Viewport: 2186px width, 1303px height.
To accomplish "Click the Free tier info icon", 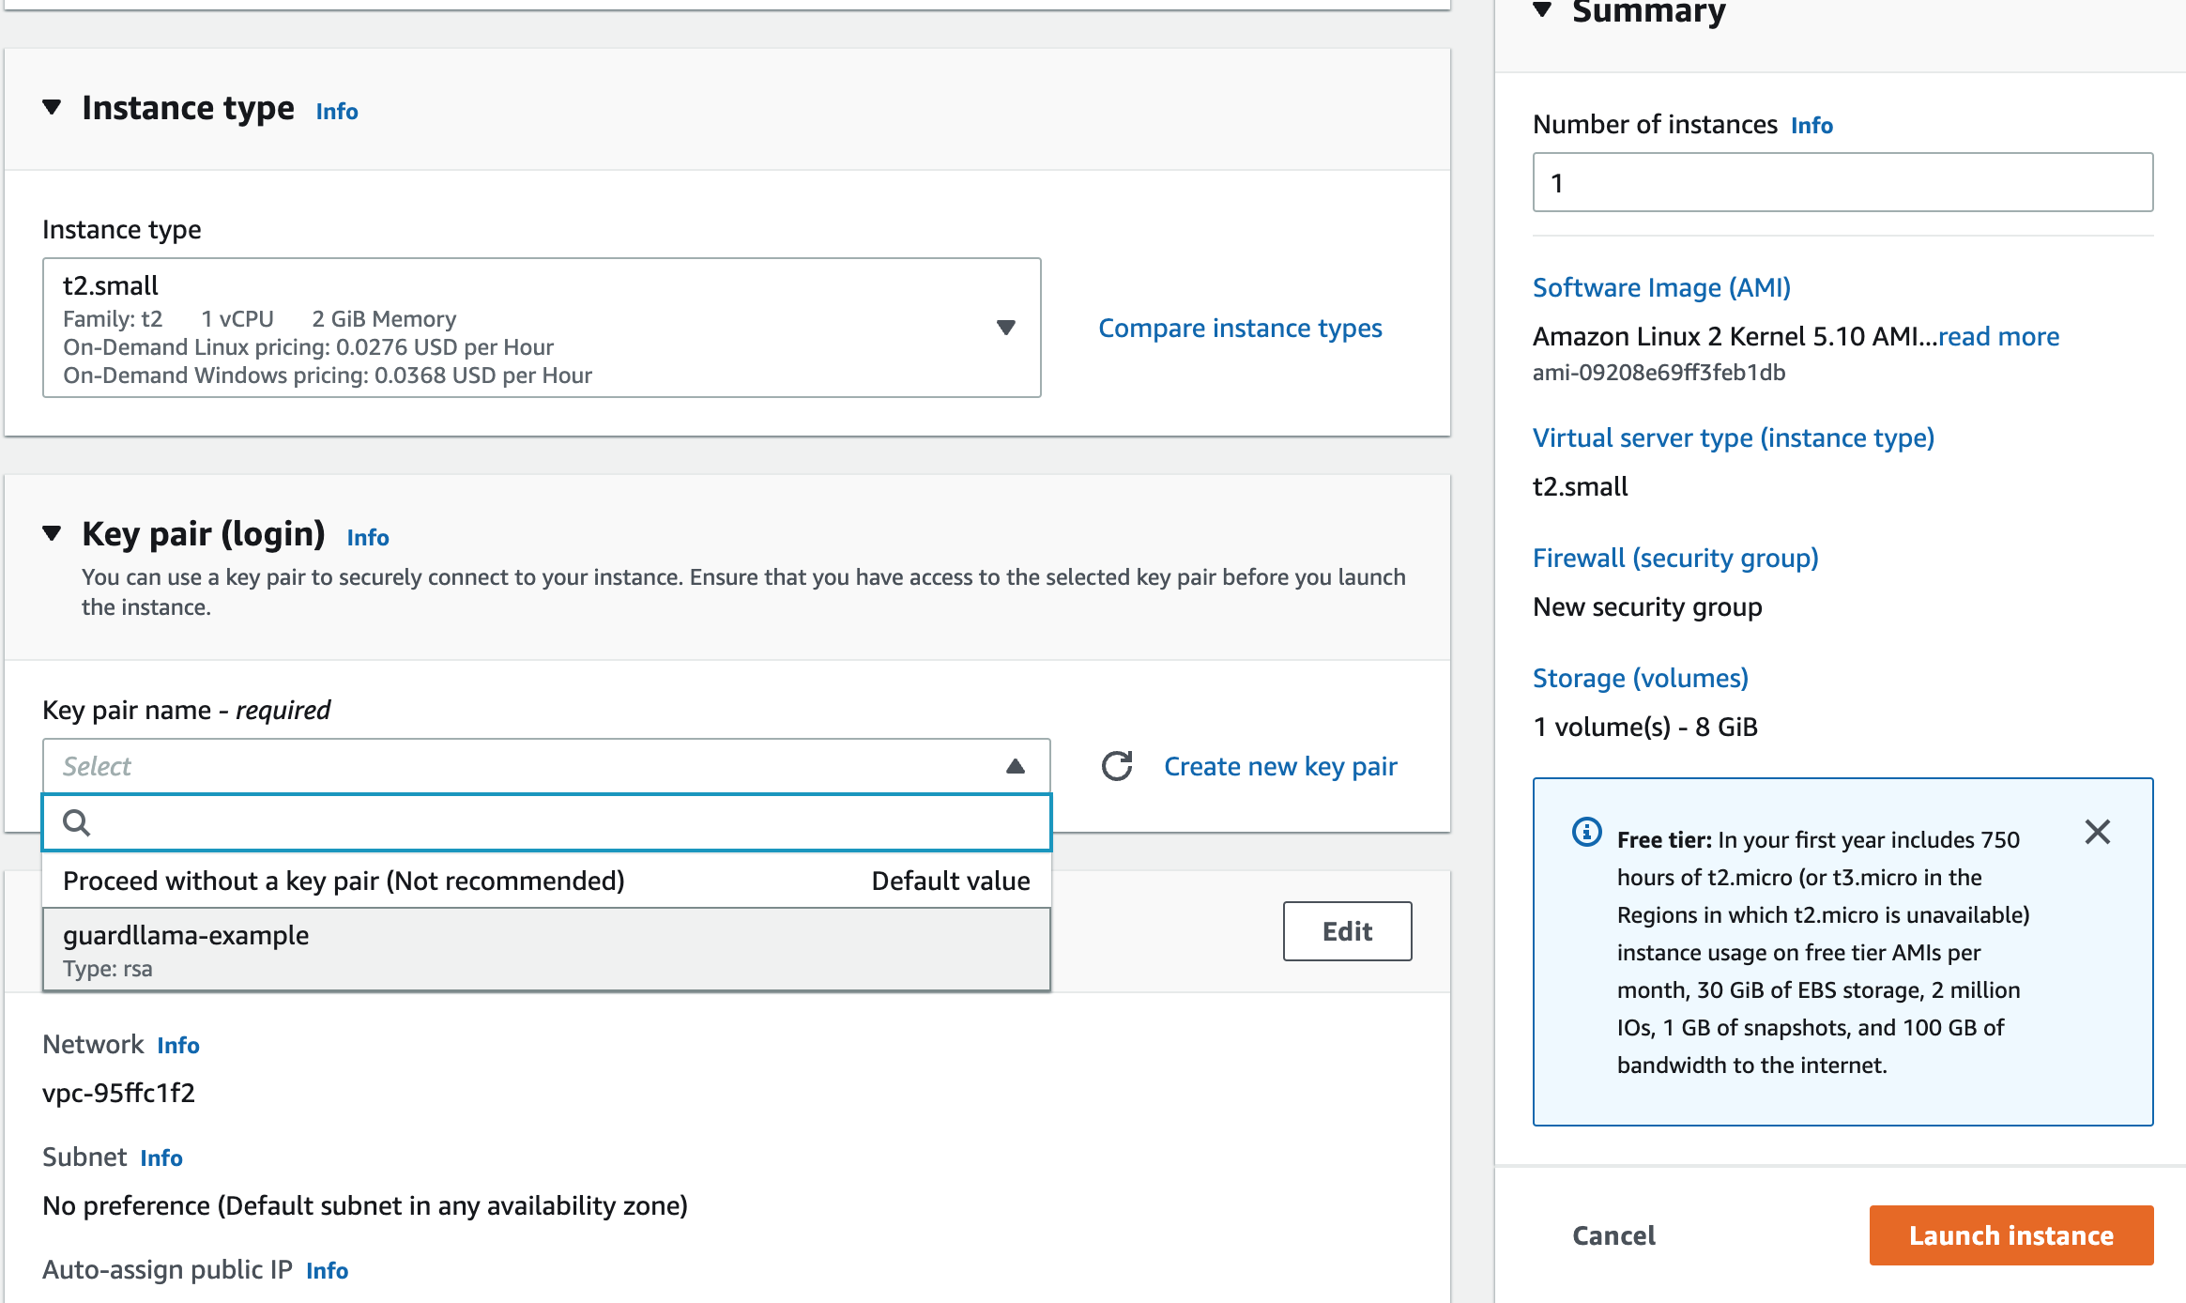I will click(1586, 832).
